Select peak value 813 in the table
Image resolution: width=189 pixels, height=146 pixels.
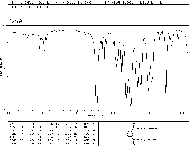(x=86, y=127)
